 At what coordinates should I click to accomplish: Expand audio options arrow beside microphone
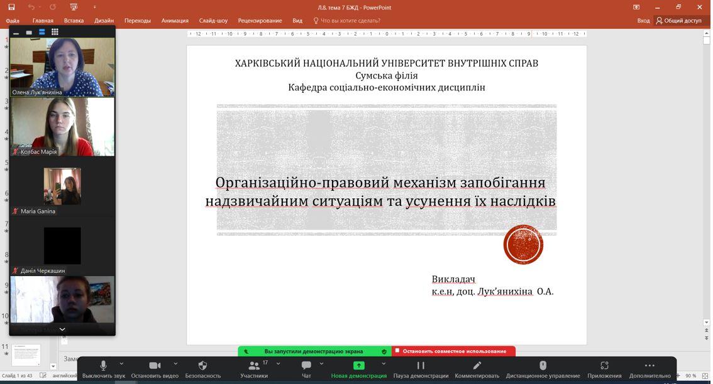121,363
